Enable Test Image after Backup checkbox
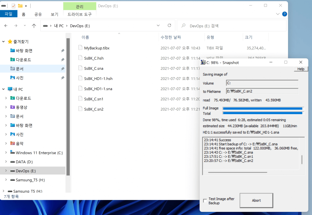The height and width of the screenshot is (215, 312). [205, 201]
